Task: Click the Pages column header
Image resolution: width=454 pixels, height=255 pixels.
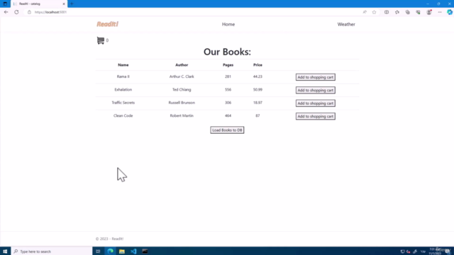Action: pos(228,65)
